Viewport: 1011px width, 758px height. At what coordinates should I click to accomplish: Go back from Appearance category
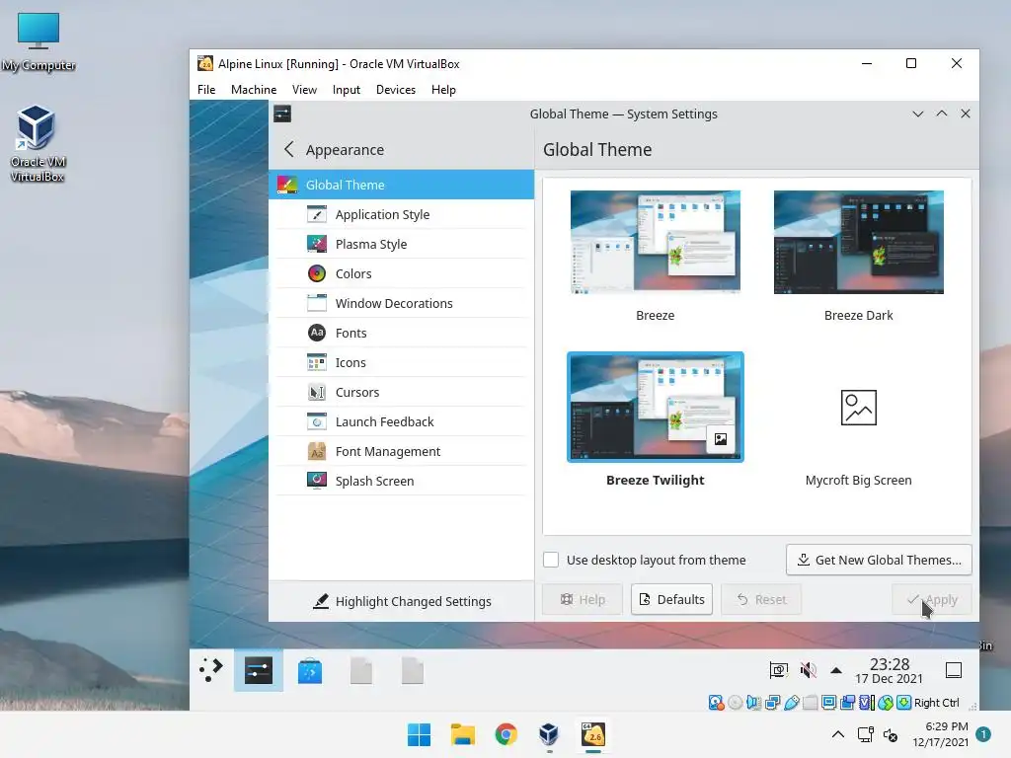[x=289, y=150]
